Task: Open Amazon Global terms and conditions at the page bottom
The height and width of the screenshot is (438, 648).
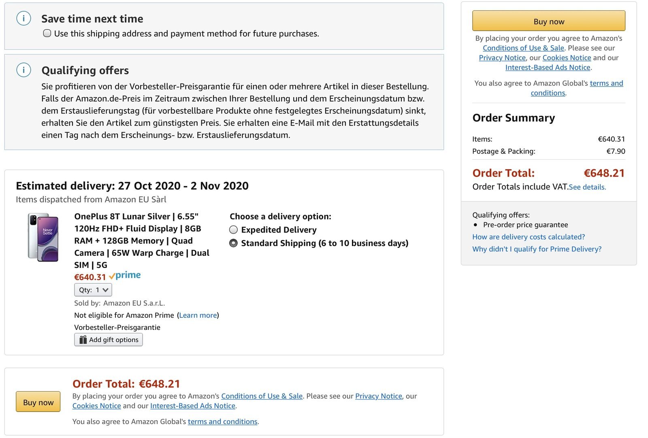Action: 222,421
